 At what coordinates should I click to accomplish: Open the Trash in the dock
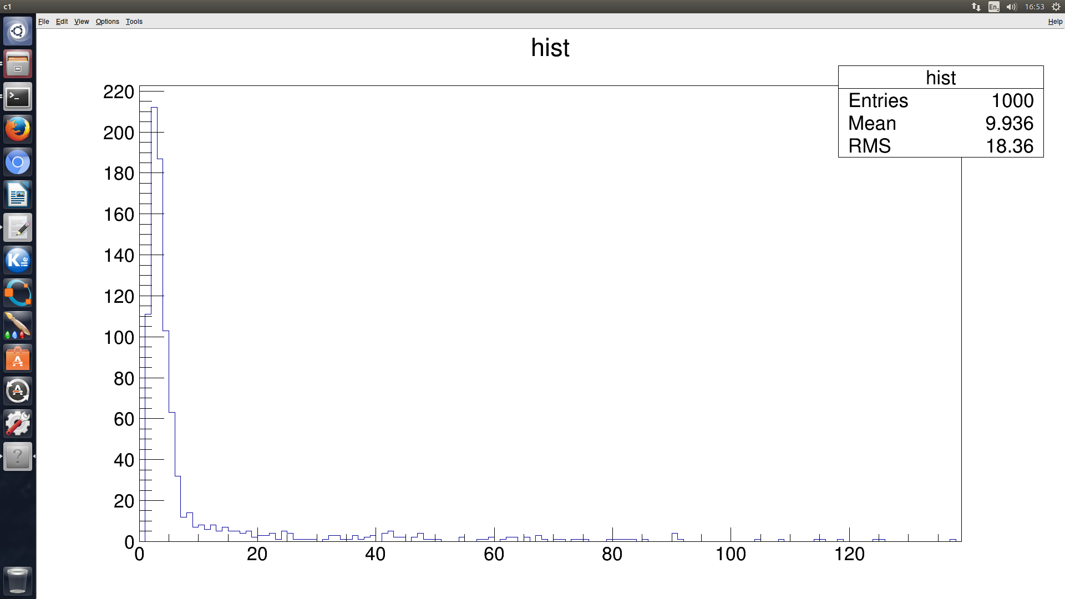tap(18, 581)
